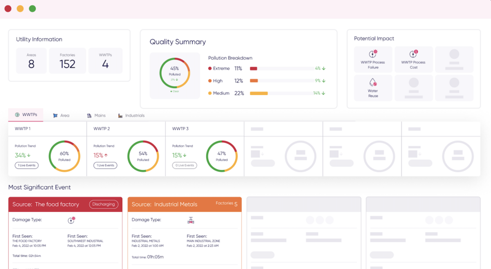The image size is (491, 269).
Task: Click the WWTP Process Failure icon
Action: pyautogui.click(x=373, y=54)
